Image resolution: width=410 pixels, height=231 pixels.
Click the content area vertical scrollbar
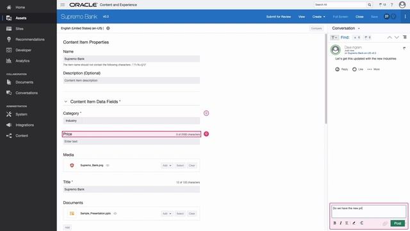pos(326,78)
